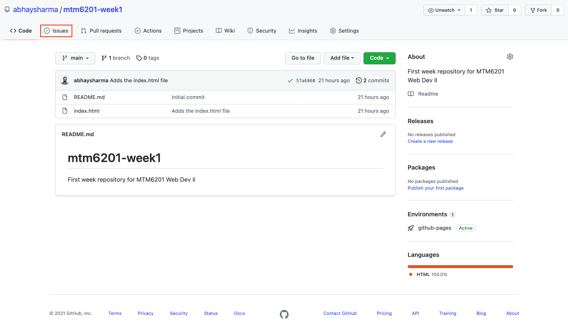Open the index.html file
The height and width of the screenshot is (327, 568).
[87, 111]
